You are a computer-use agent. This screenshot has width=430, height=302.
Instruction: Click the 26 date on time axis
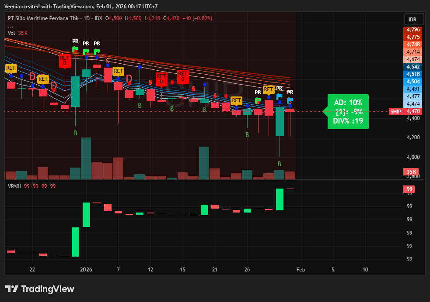247,270
